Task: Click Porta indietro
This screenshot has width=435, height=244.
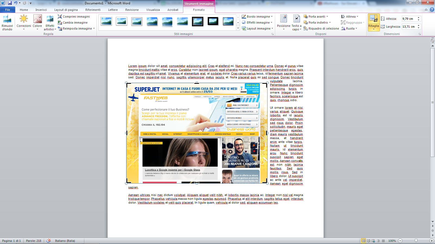Action: click(316, 23)
